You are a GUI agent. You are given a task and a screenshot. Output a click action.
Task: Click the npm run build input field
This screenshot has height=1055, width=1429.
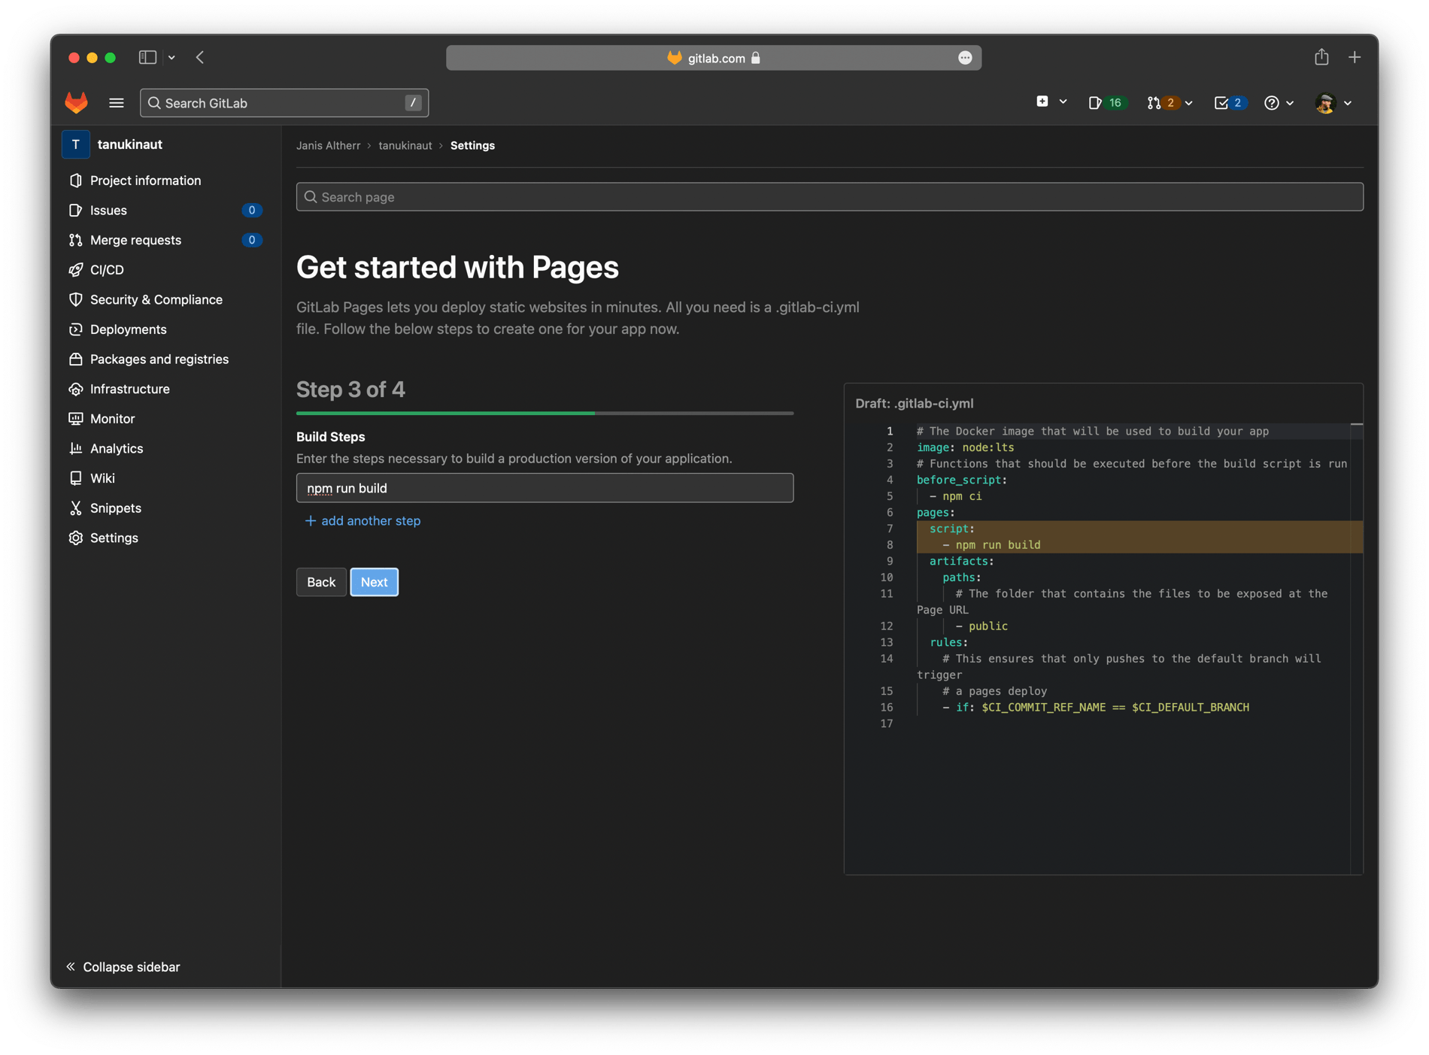pos(544,487)
